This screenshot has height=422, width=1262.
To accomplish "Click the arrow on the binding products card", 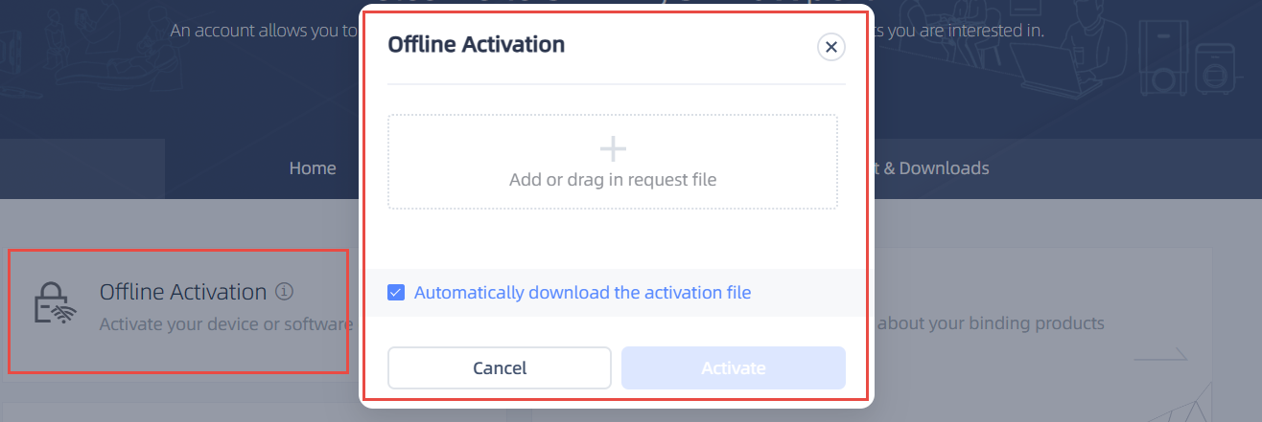I will tap(1160, 360).
